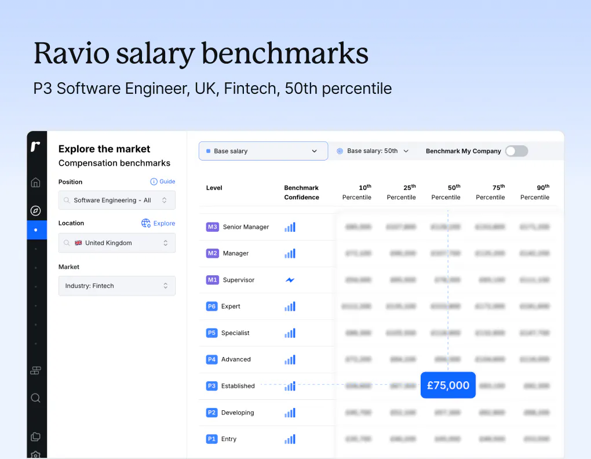Open the Explore compass icon in the sidebar

[37, 211]
